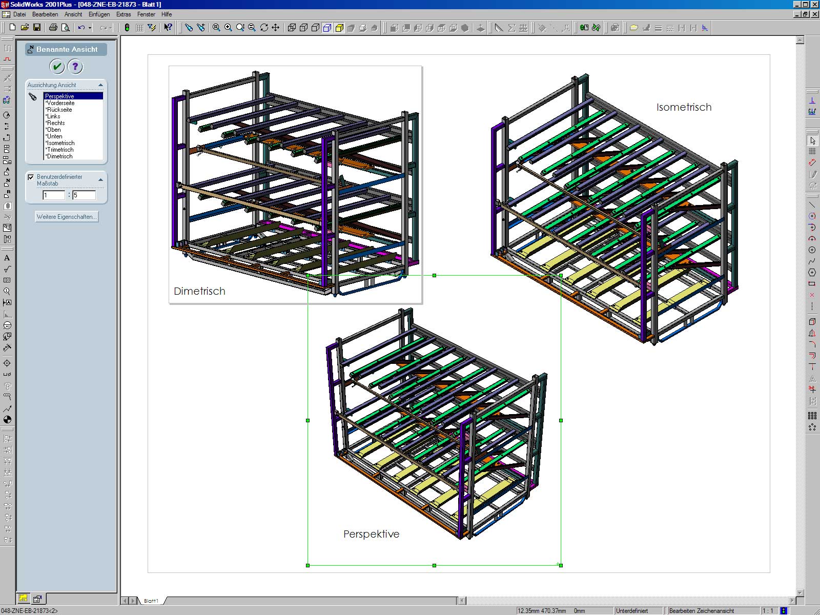Click the Weitere Eigenschaften button

[66, 217]
